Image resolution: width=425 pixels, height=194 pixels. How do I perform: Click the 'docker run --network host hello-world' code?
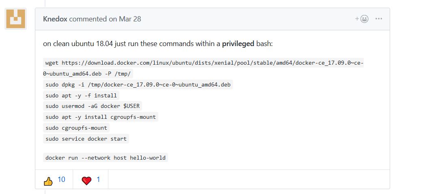click(x=106, y=158)
